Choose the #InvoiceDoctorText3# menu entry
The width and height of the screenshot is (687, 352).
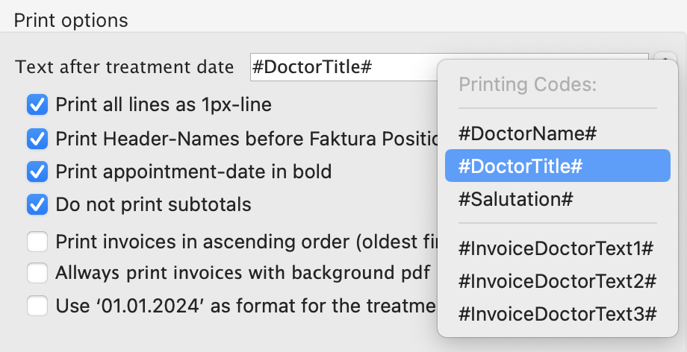point(557,314)
